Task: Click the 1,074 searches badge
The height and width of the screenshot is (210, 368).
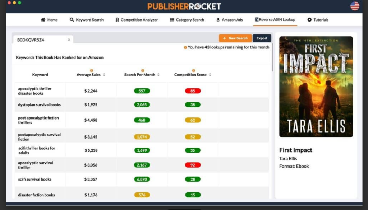Action: (142, 137)
